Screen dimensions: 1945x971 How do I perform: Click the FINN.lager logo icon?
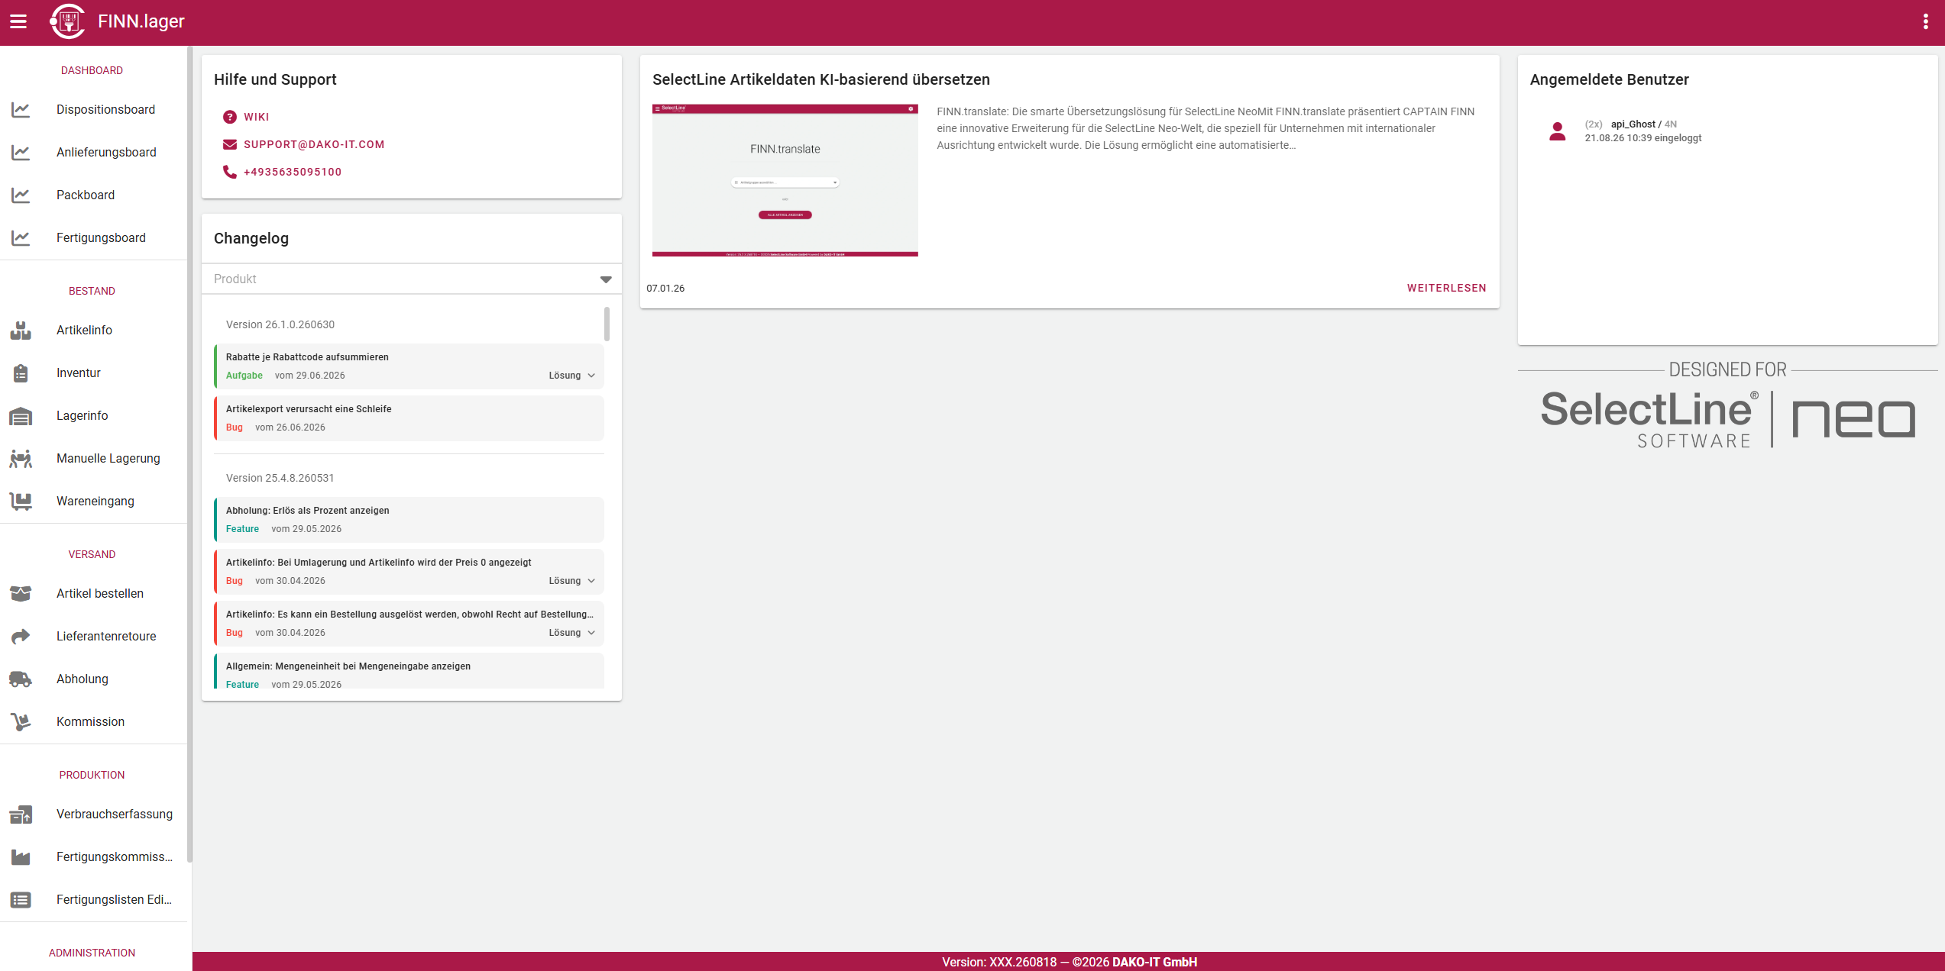pyautogui.click(x=67, y=21)
